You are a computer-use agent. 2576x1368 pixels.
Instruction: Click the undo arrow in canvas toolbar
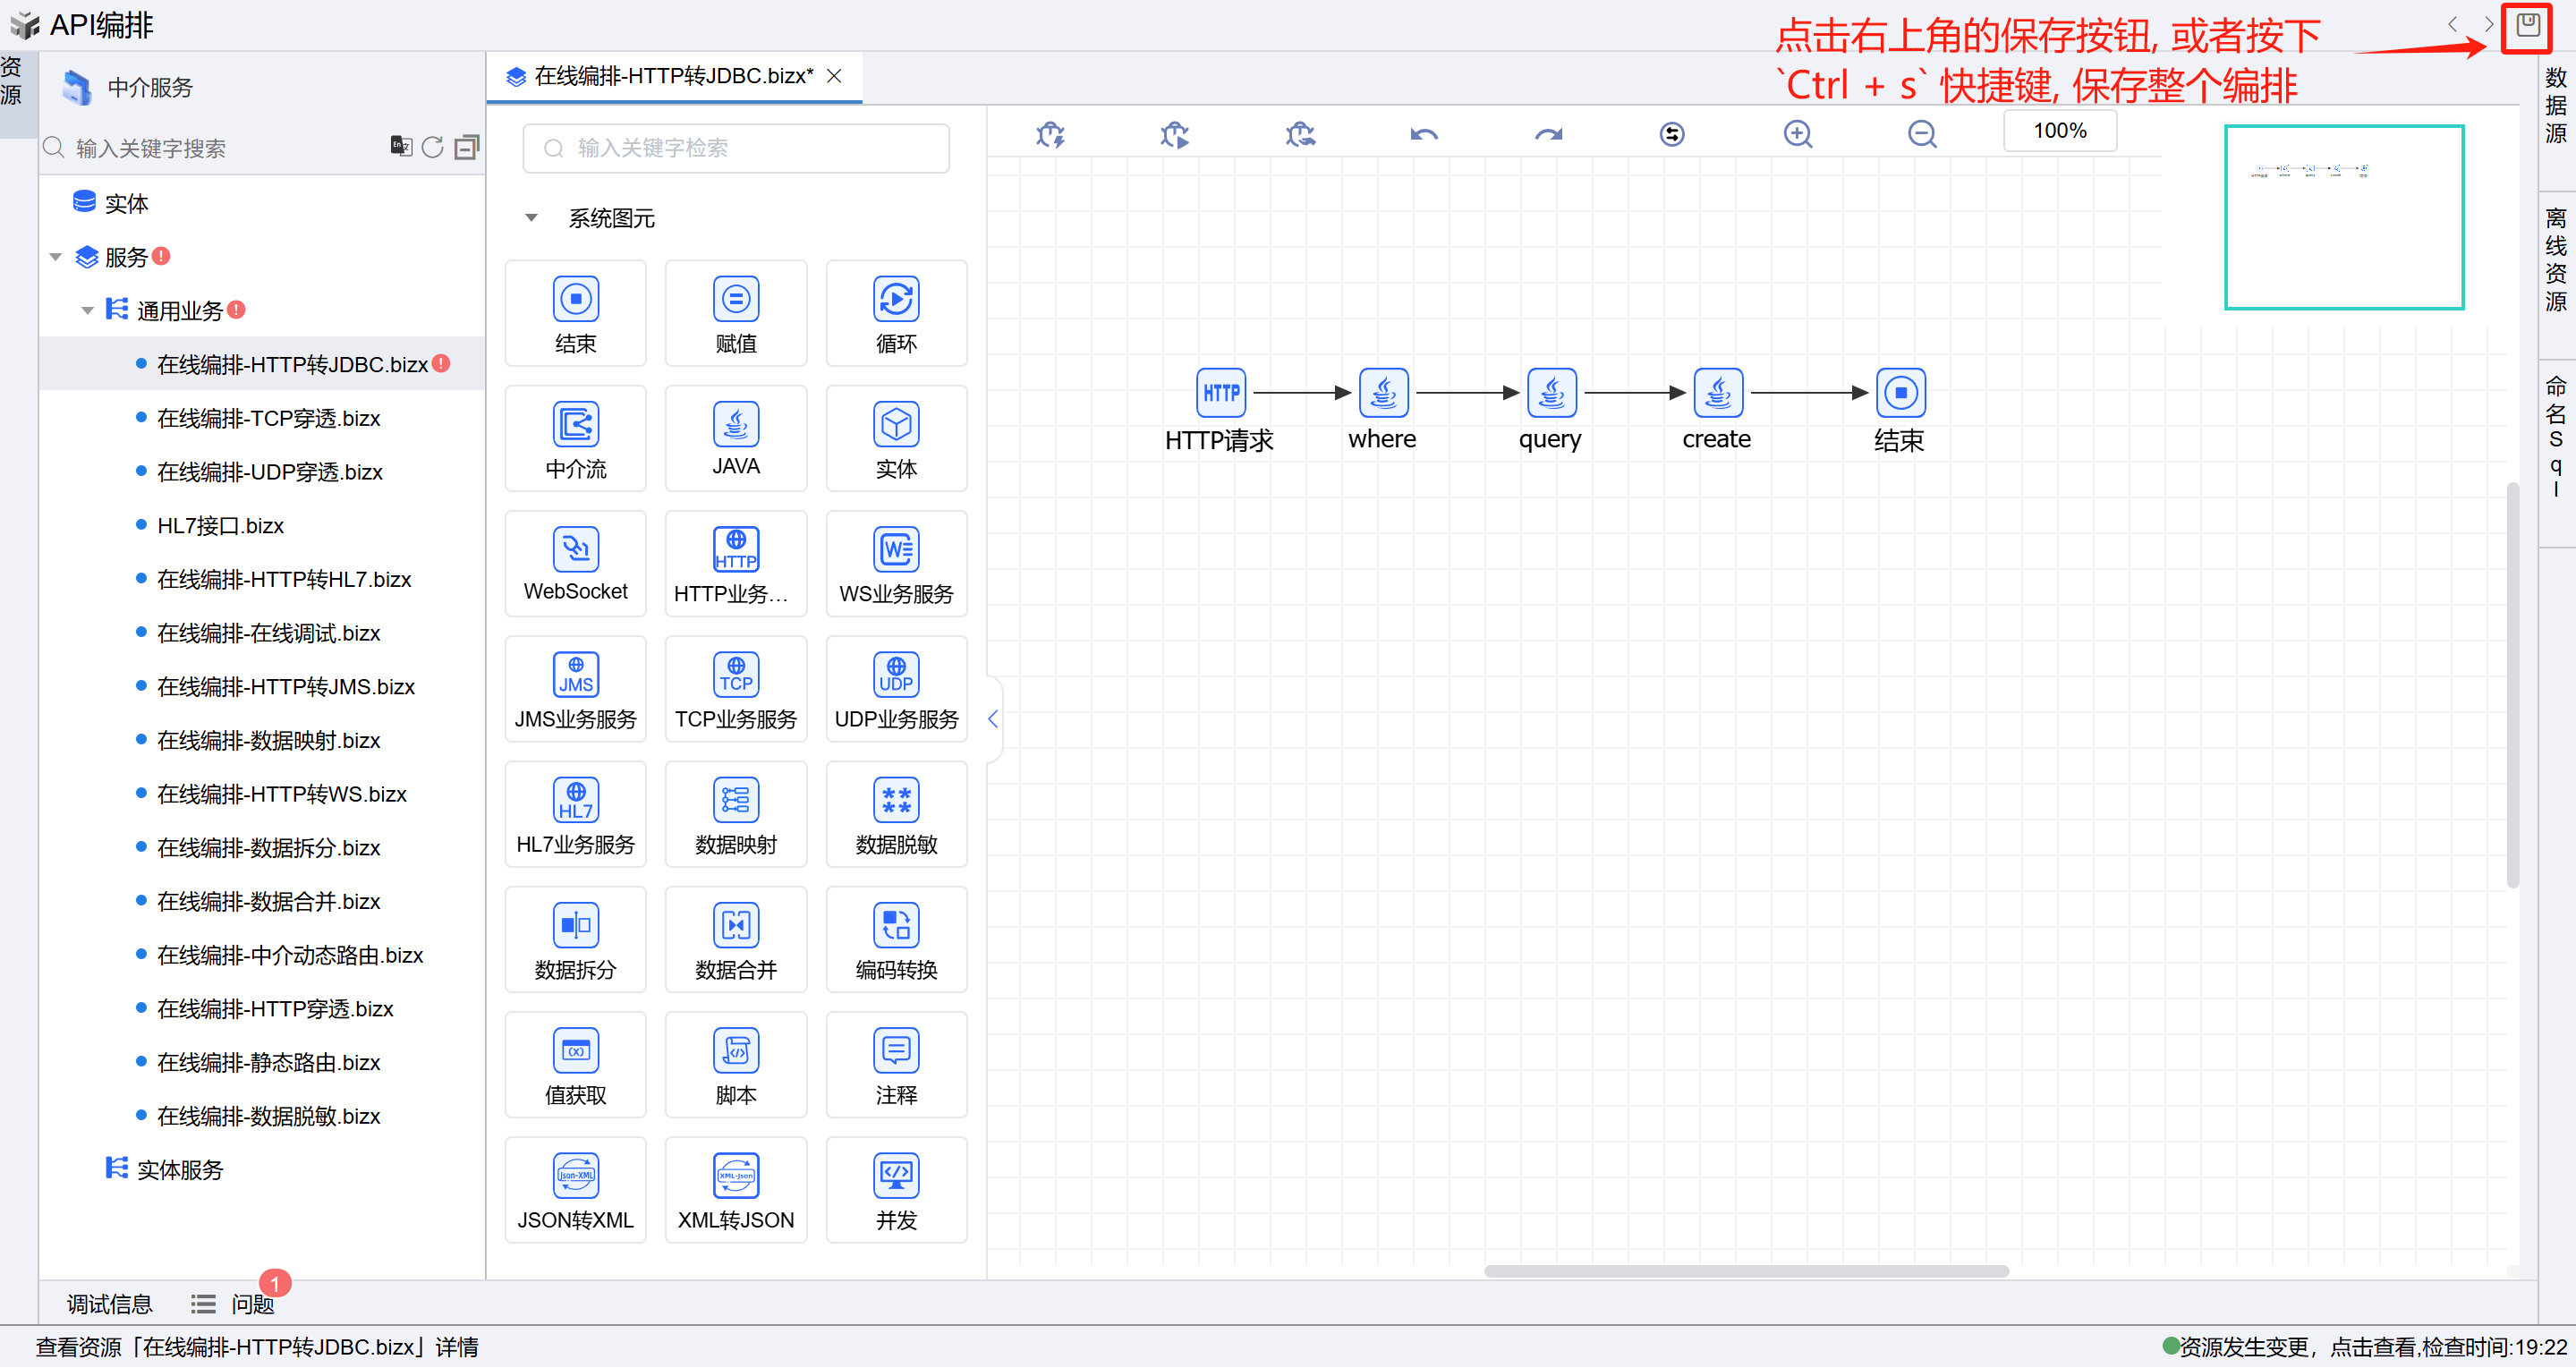point(1423,134)
